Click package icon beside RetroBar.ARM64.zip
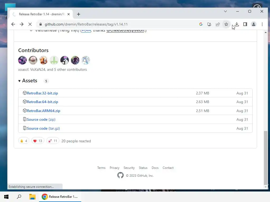 [x=25, y=111]
